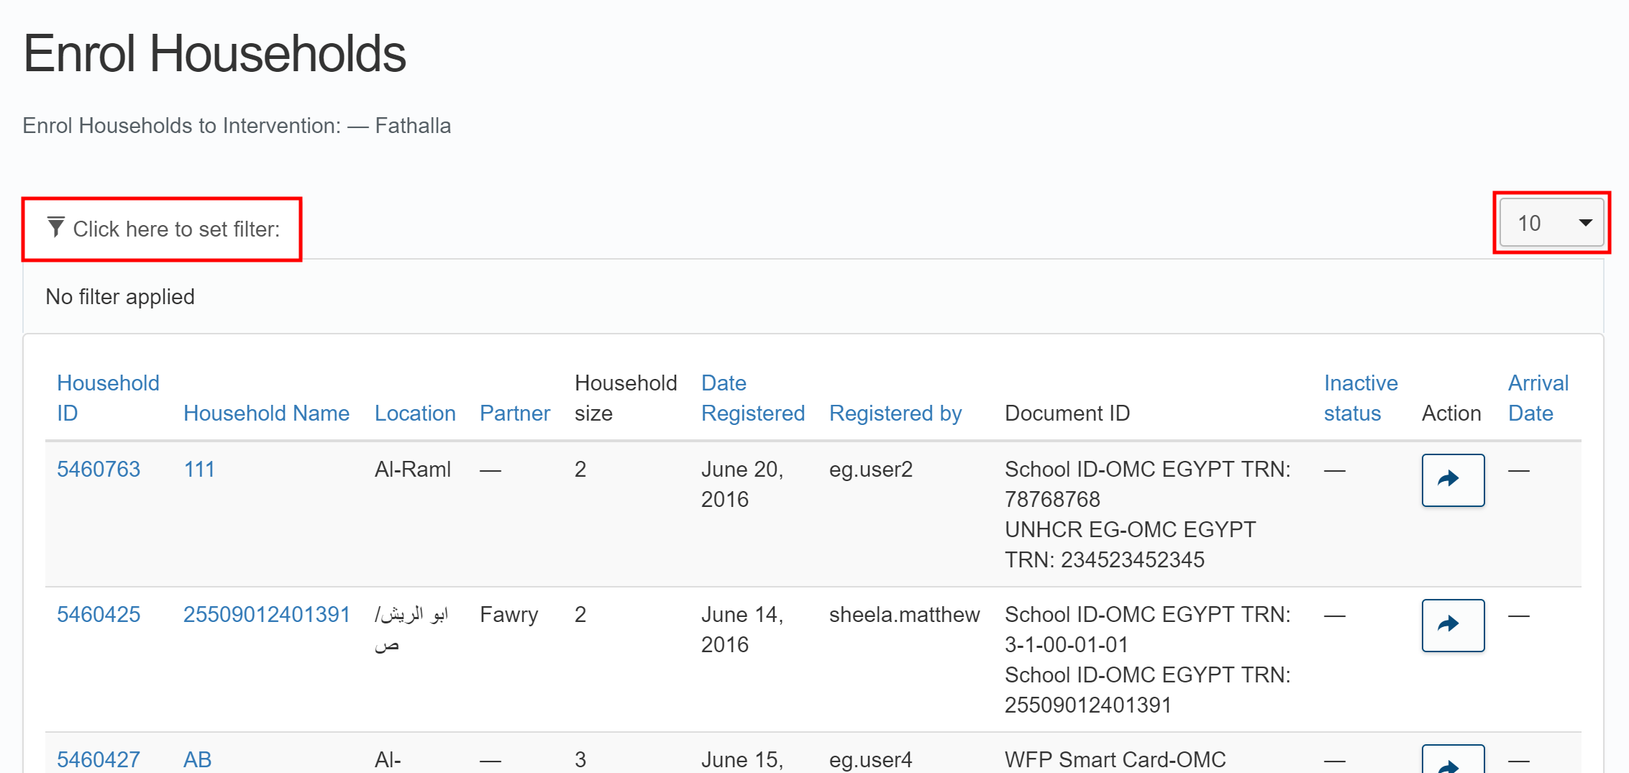Screen dimensions: 1629x773
Task: Click enrol arrow for household 5460763
Action: pyautogui.click(x=1452, y=480)
